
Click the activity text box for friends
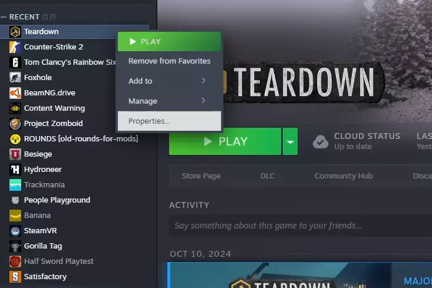(x=301, y=226)
